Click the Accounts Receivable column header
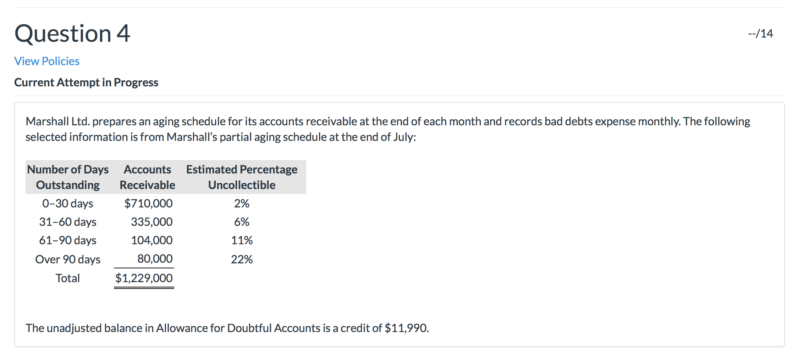This screenshot has height=354, width=792. [x=147, y=177]
